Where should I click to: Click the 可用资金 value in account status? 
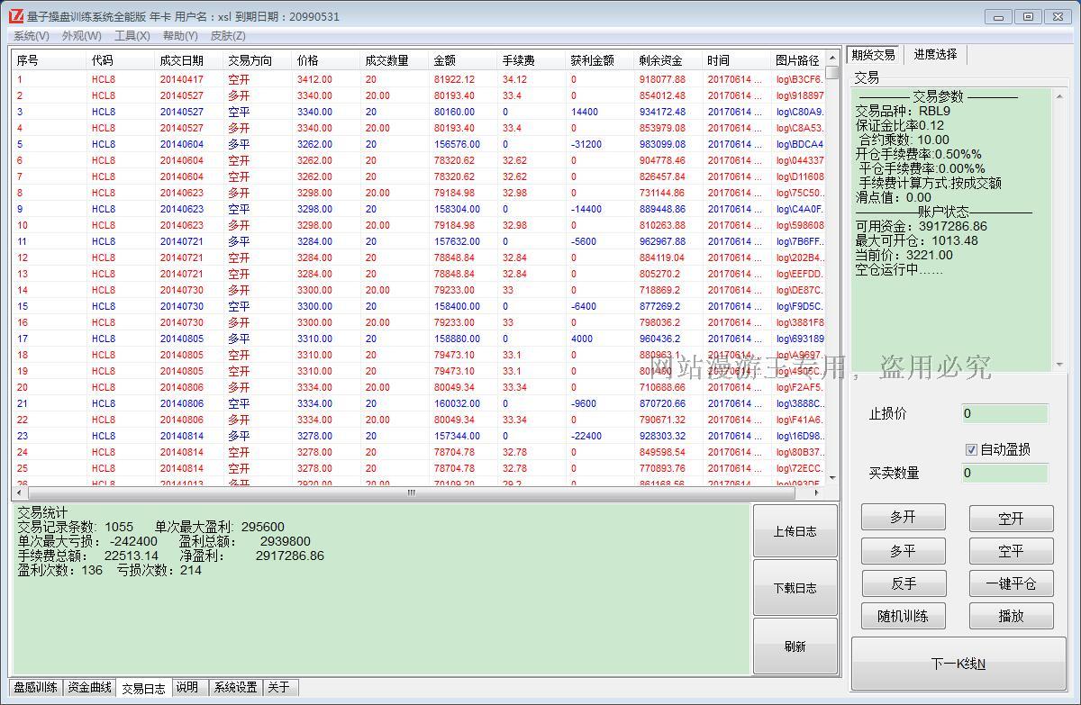pyautogui.click(x=952, y=226)
